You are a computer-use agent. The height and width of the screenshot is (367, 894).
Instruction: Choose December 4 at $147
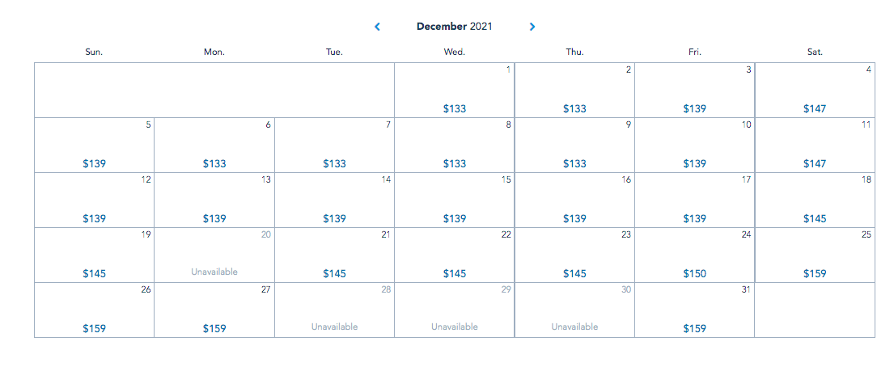pyautogui.click(x=815, y=91)
